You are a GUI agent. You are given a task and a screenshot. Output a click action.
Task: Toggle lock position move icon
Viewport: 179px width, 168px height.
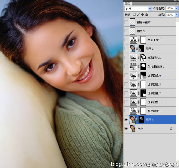pos(142,15)
